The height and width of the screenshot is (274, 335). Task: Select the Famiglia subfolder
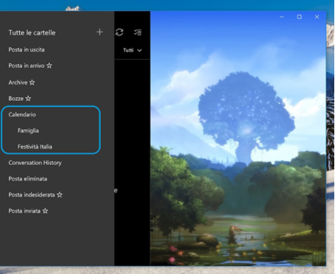pos(28,130)
